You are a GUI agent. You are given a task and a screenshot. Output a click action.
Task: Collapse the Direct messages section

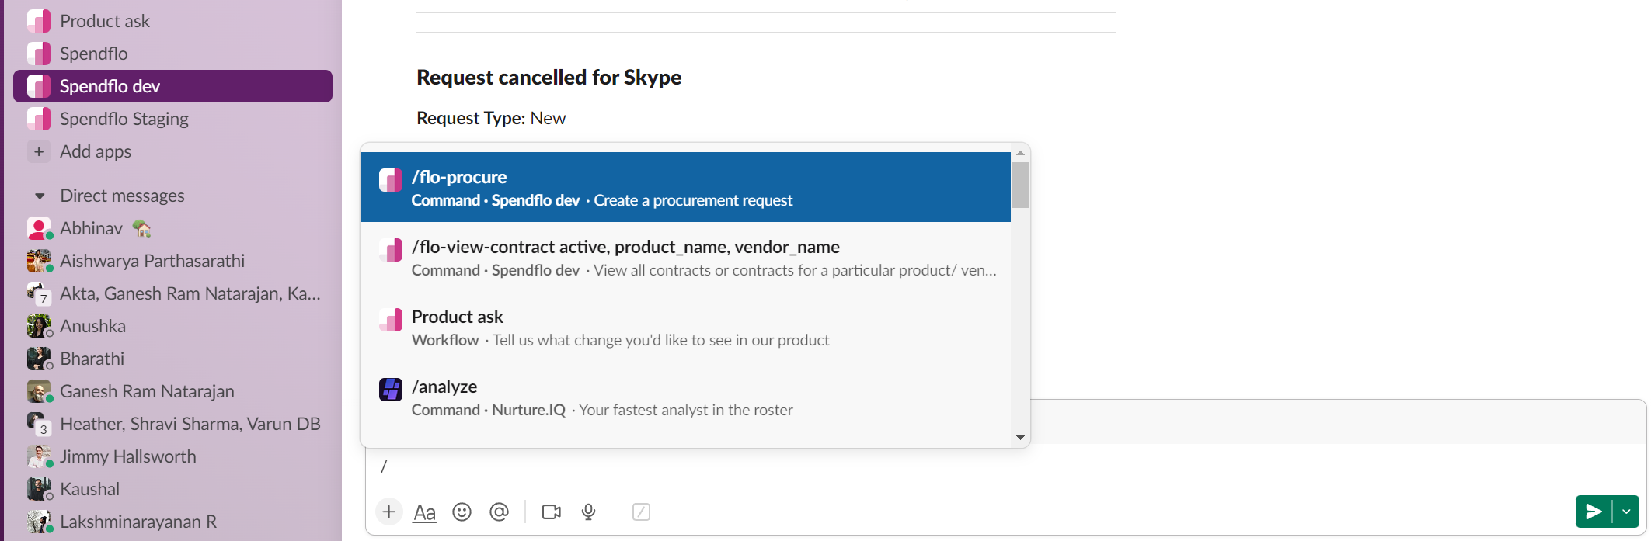(40, 196)
